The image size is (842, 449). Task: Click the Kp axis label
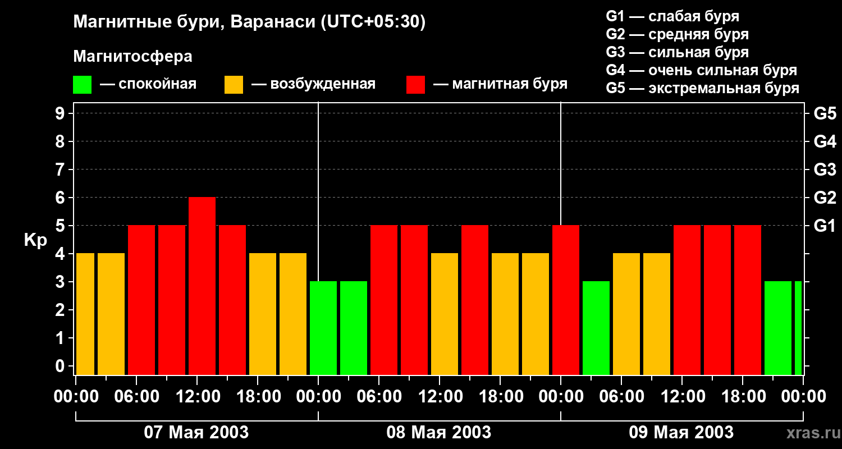pos(35,241)
